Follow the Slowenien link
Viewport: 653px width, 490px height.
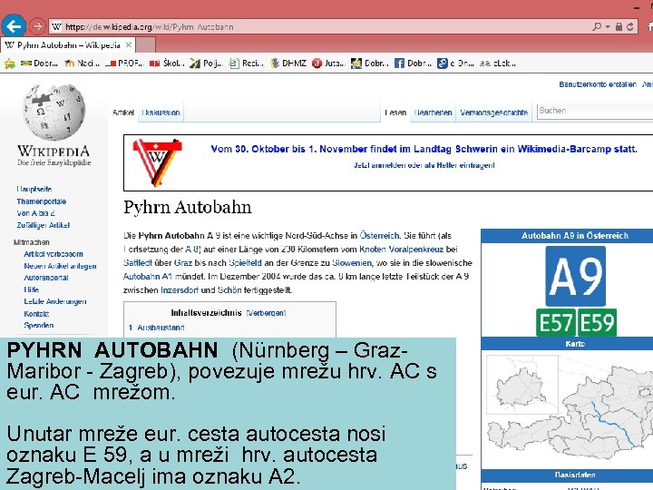352,263
